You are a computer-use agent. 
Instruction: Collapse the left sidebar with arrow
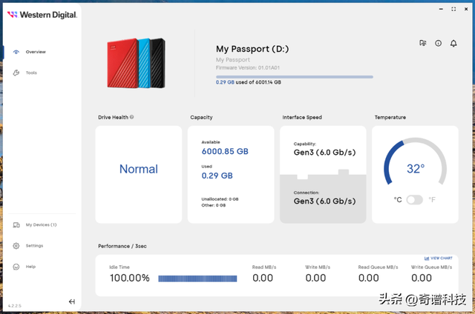(72, 301)
